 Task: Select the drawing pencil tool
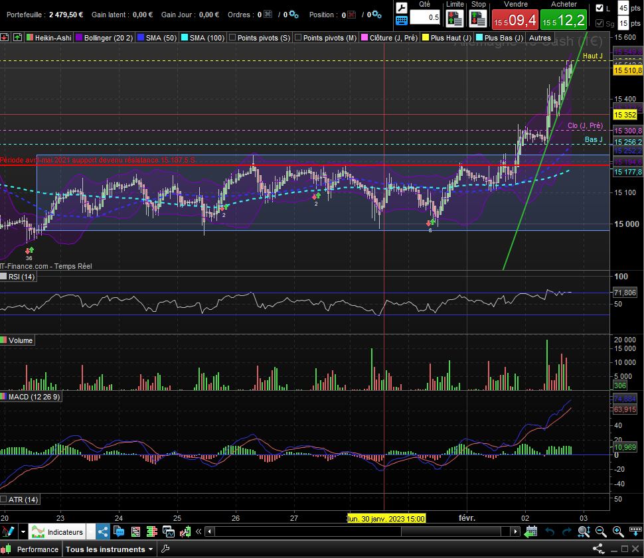point(8,531)
